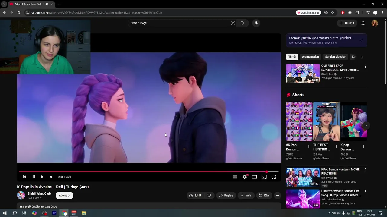Open File Explorer from the taskbar
Image resolution: width=387 pixels, height=217 pixels.
(84, 213)
